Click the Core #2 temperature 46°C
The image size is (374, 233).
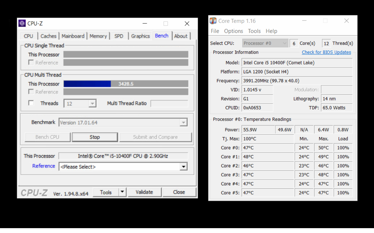click(267, 166)
